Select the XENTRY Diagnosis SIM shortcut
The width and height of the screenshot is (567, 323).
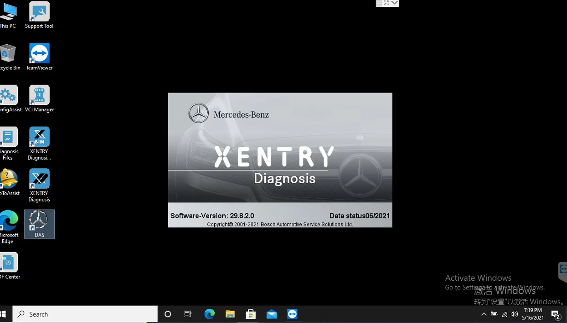coord(39,144)
